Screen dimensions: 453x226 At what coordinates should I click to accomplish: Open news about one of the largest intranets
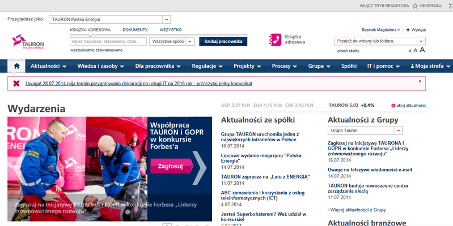(260, 137)
